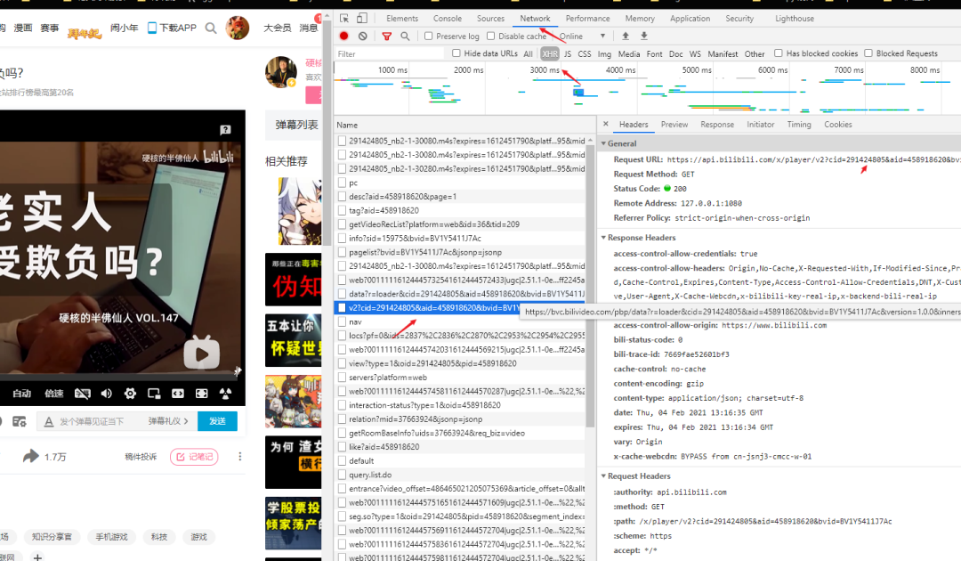This screenshot has height=561, width=961.
Task: Close the request details pane
Action: pos(606,124)
